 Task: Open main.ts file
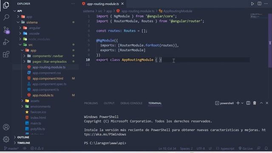point(36,123)
